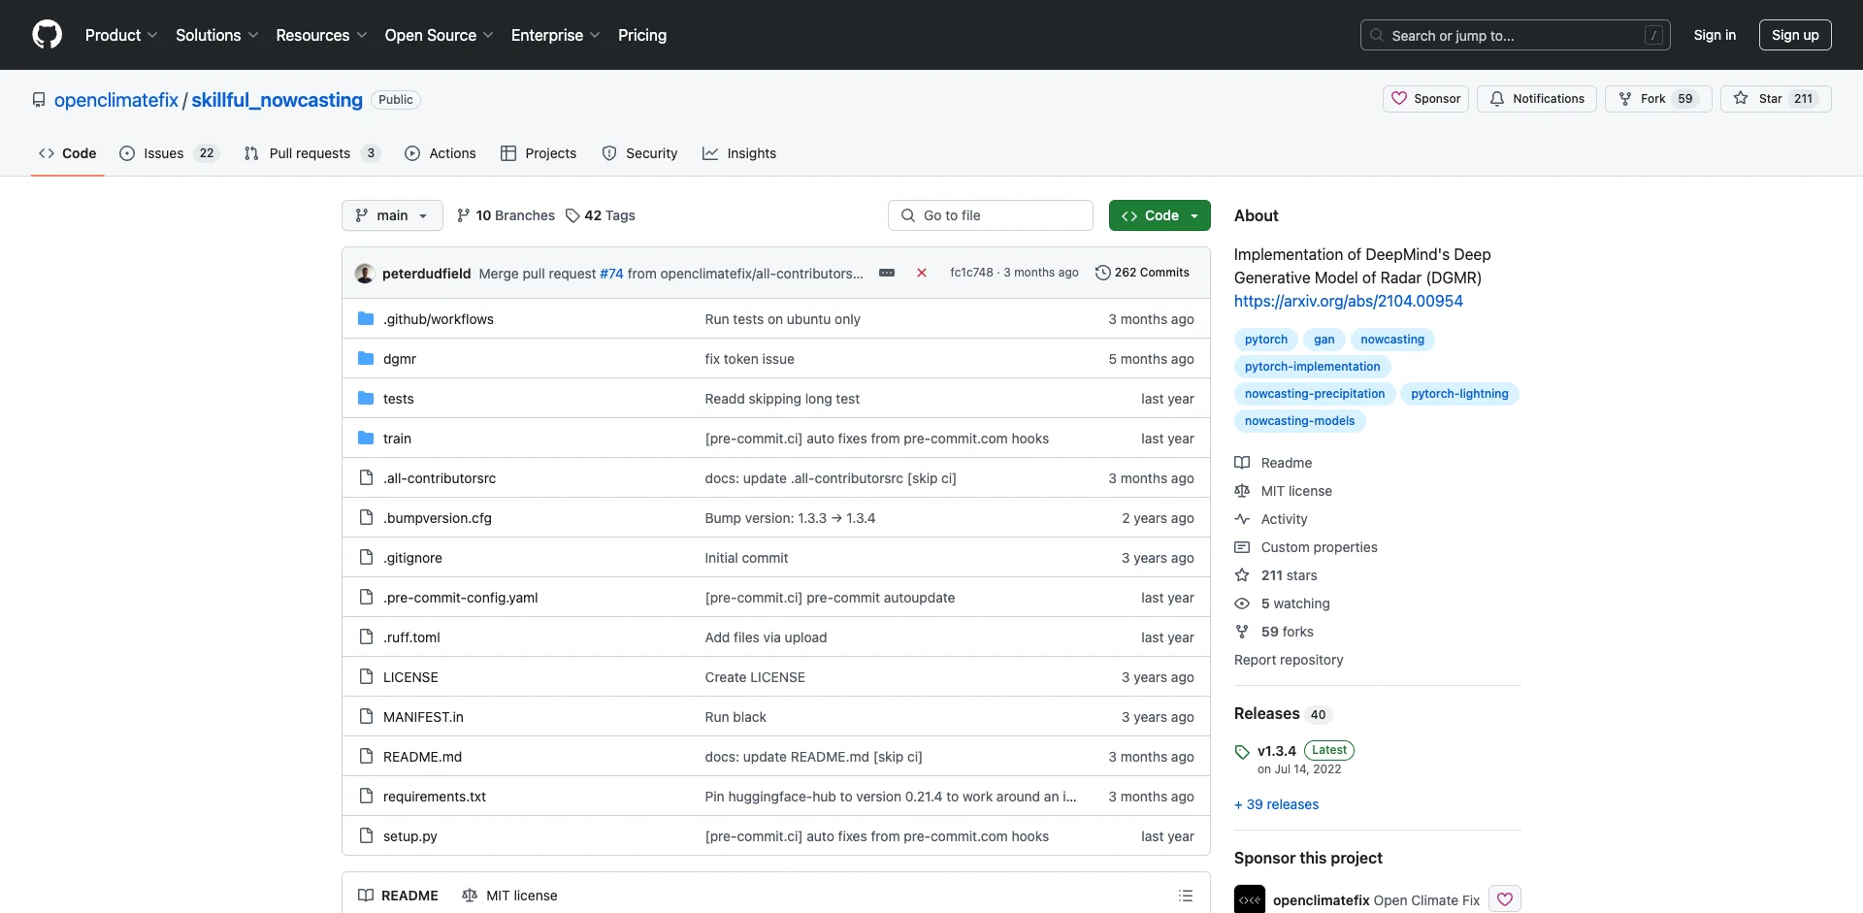1863x913 pixels.
Task: Click the Go to file search box
Action: pos(990,215)
